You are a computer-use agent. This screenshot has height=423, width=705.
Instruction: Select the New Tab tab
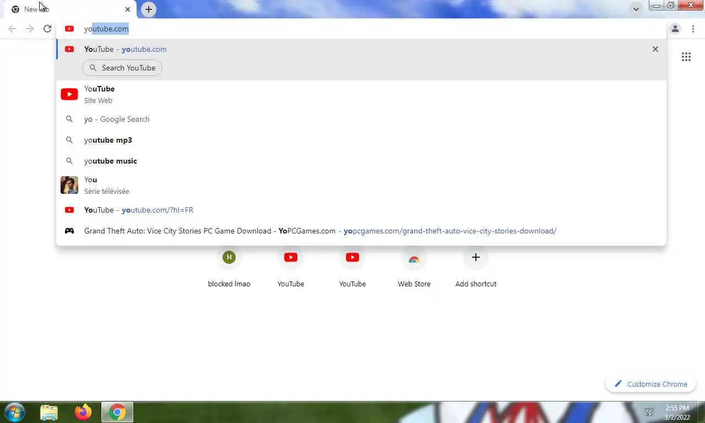[x=68, y=9]
